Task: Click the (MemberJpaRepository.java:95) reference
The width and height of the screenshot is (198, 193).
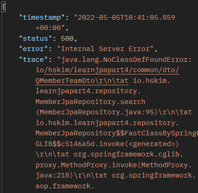Action: [97, 112]
